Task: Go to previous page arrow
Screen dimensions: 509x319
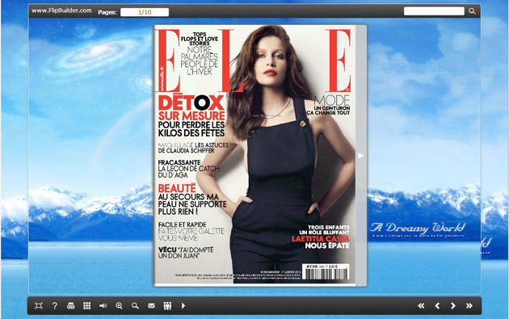Action: point(437,306)
